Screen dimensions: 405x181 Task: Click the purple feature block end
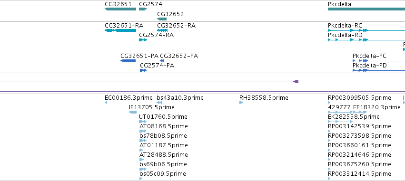pos(296,82)
